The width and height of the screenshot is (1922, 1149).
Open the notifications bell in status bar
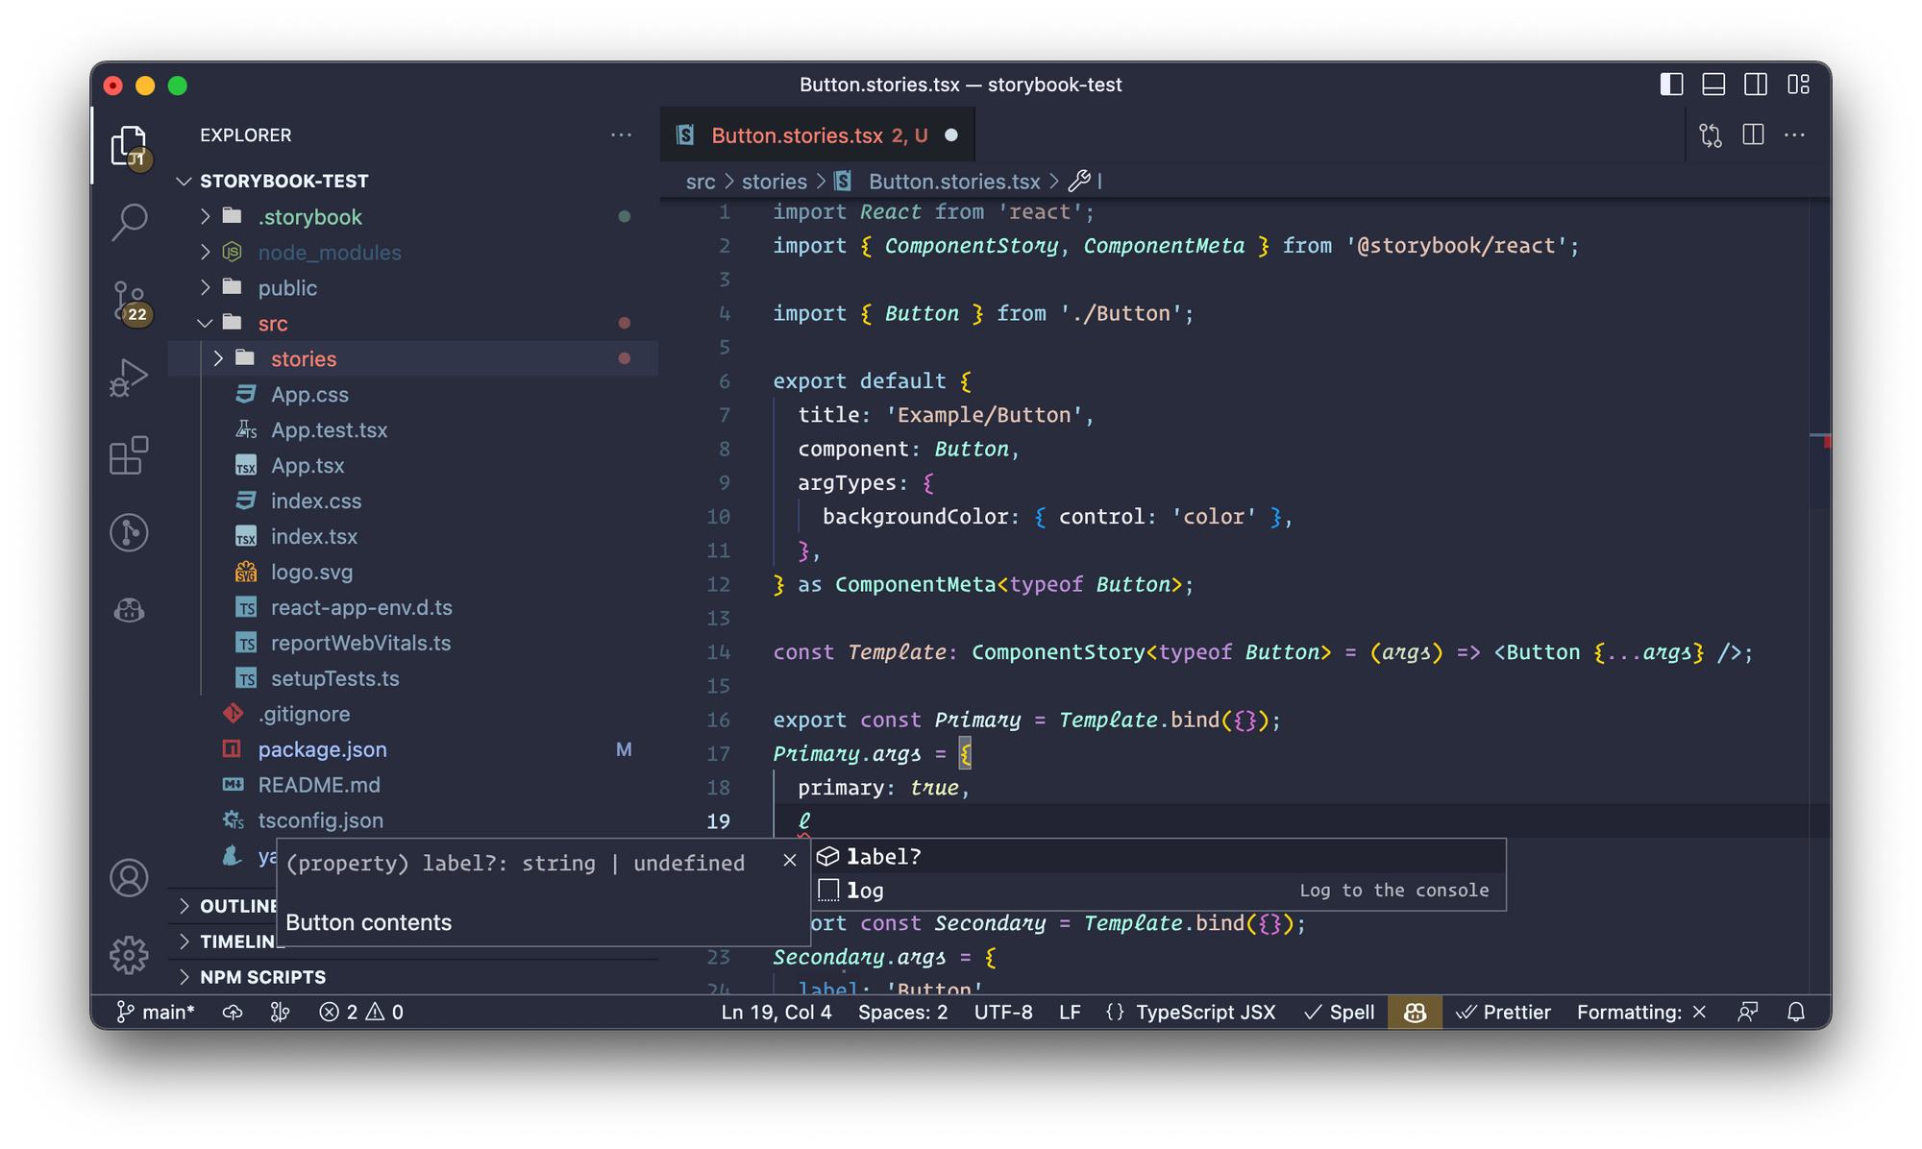pos(1795,1012)
